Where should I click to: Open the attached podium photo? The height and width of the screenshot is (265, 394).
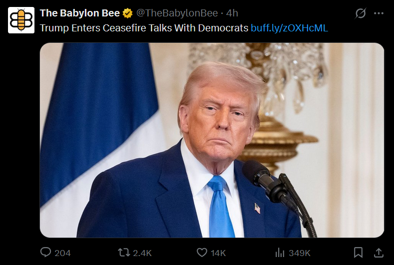pos(212,140)
